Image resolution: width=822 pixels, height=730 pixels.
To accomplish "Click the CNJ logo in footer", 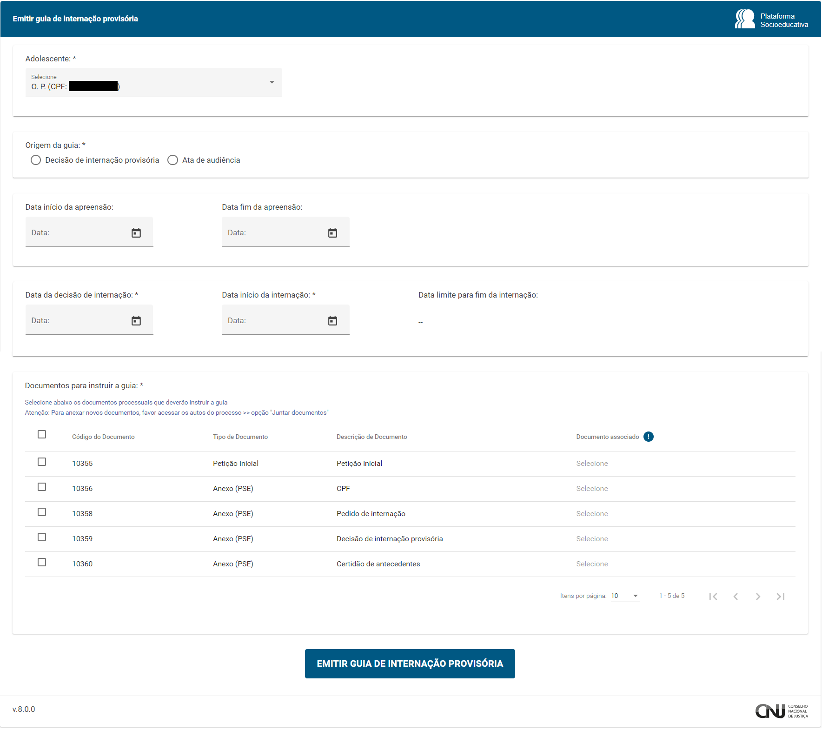I will pyautogui.click(x=782, y=711).
